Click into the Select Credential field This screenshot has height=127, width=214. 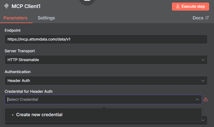point(101,100)
